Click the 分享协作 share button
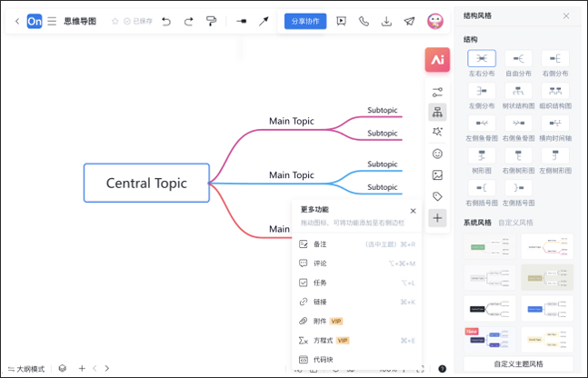The width and height of the screenshot is (588, 378). [x=304, y=21]
